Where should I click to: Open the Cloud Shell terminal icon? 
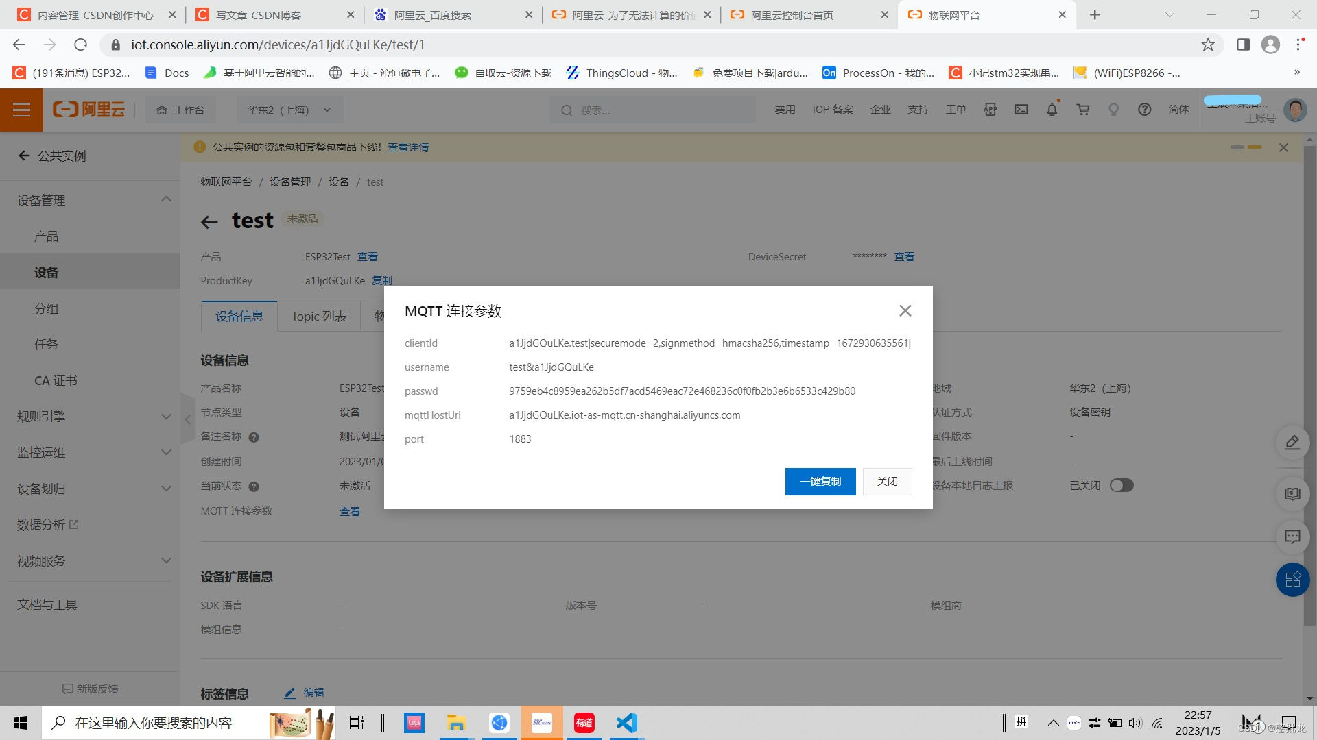tap(1021, 110)
